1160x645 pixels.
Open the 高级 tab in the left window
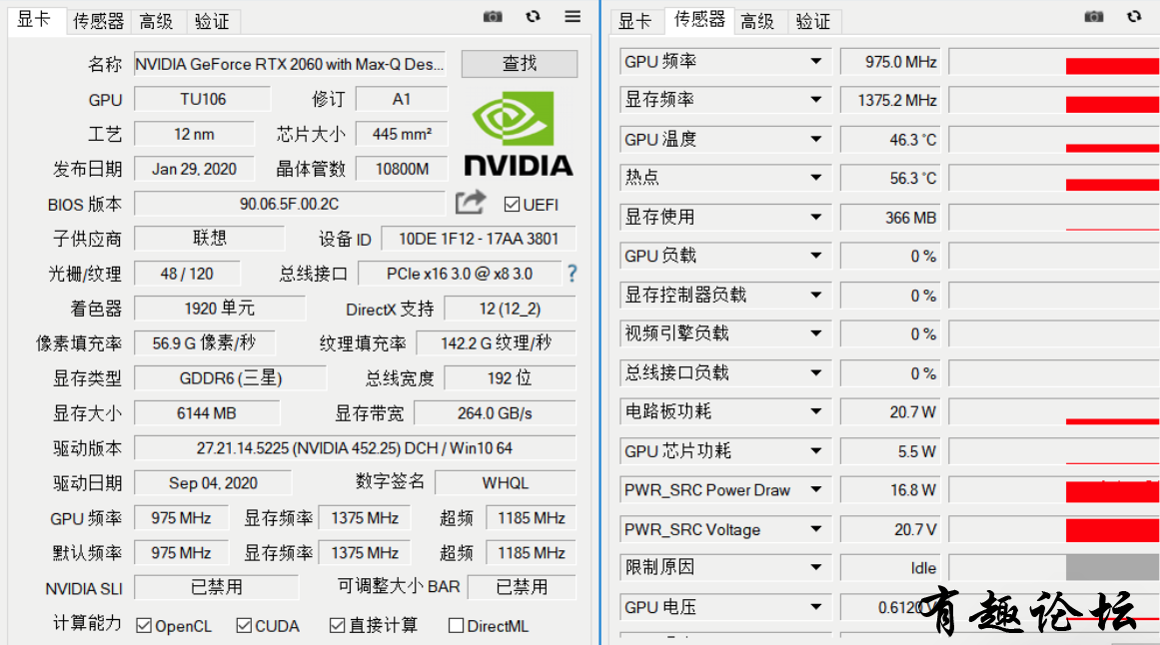[x=157, y=21]
